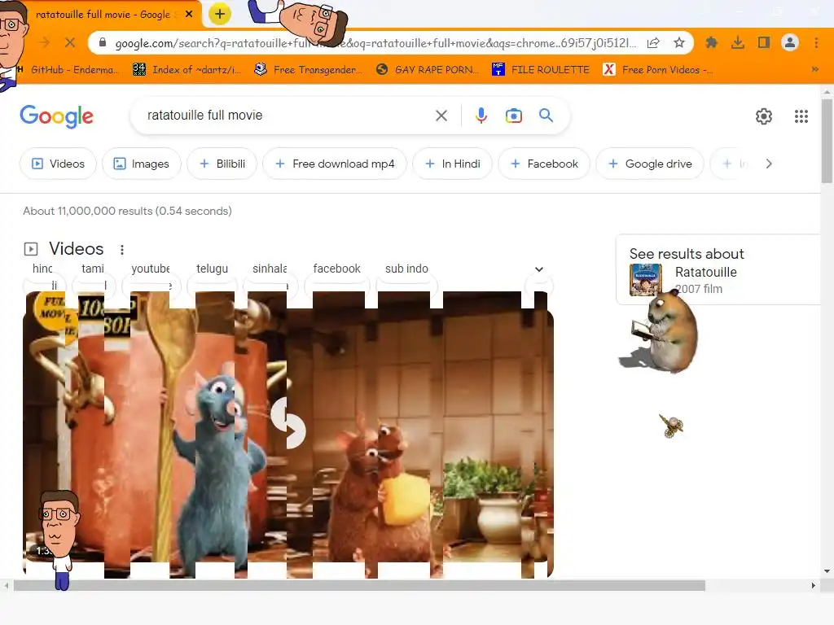
Task: Submit search with the magnifier icon
Action: tap(546, 116)
